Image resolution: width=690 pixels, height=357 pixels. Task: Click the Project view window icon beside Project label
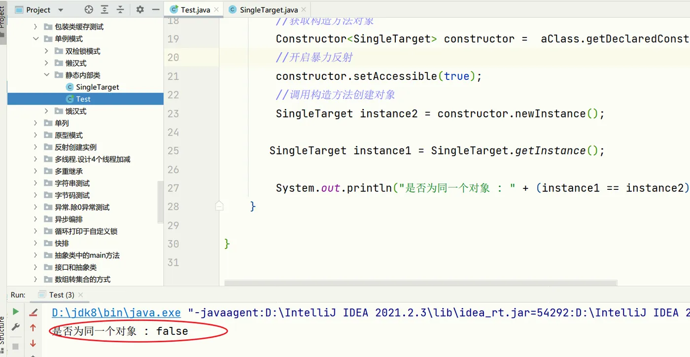(19, 10)
